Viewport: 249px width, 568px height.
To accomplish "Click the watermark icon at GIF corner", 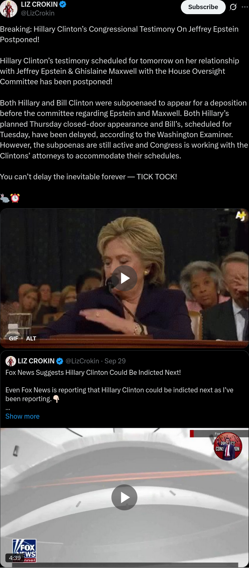I will (x=241, y=216).
